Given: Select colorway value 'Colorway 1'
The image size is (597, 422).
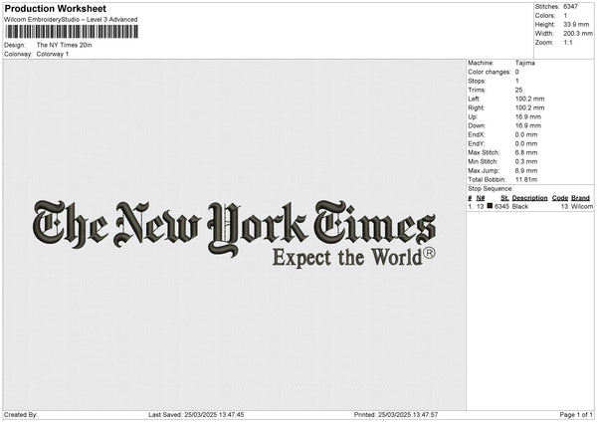Looking at the screenshot, I should click(53, 54).
